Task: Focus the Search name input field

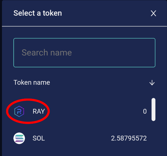Action: point(84,53)
